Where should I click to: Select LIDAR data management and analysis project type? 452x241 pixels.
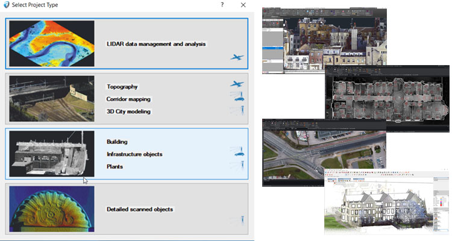(x=156, y=44)
